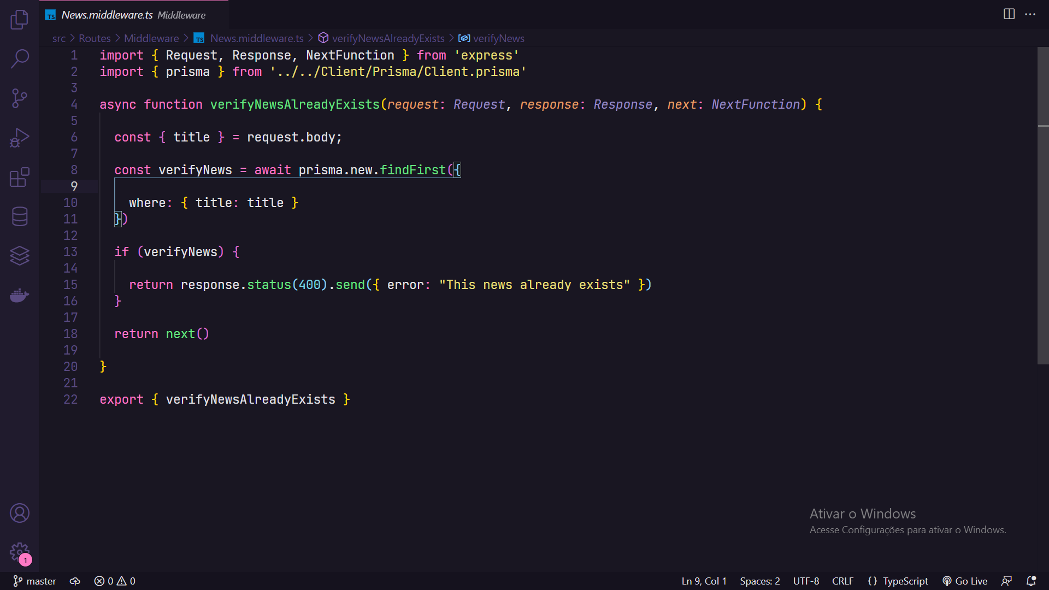Change the UTF-8 file encoding
The image size is (1049, 590).
tap(806, 581)
